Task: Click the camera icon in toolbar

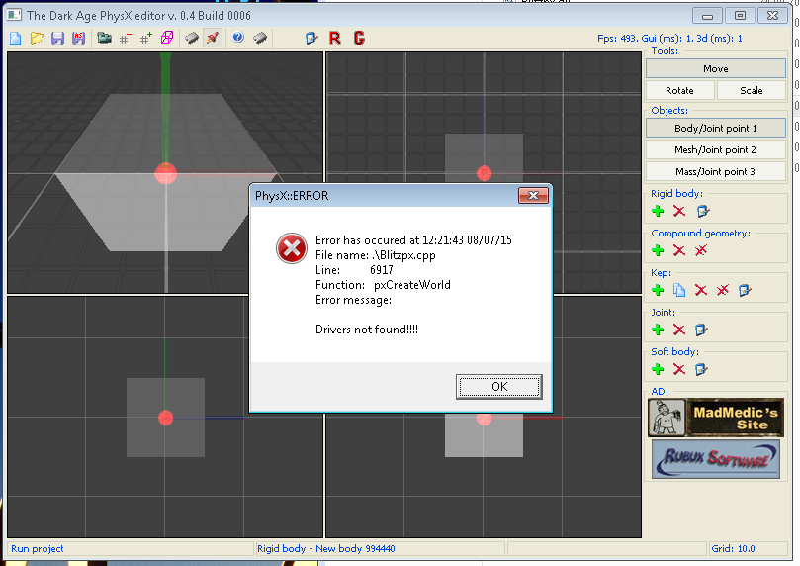Action: tap(104, 38)
